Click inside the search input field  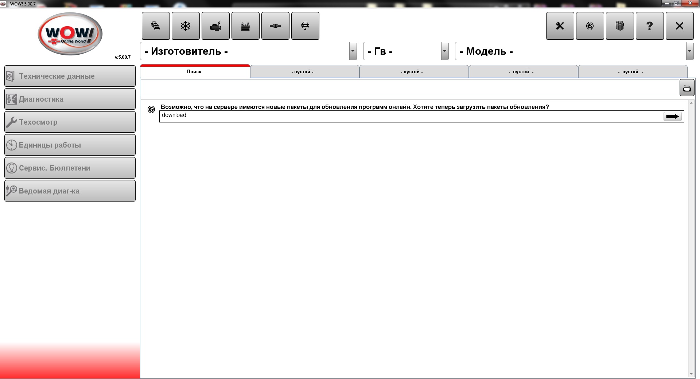pos(410,88)
